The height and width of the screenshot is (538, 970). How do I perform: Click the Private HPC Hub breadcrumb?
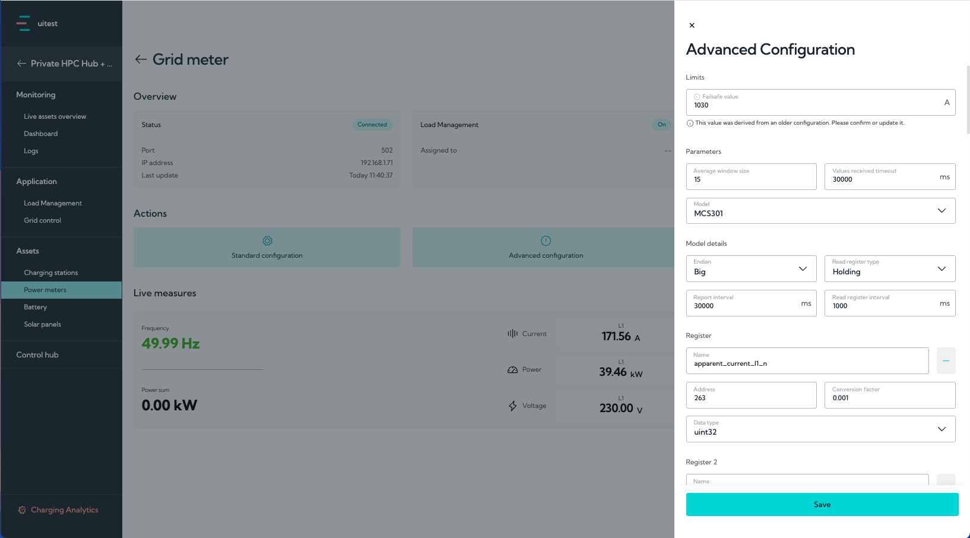(71, 64)
